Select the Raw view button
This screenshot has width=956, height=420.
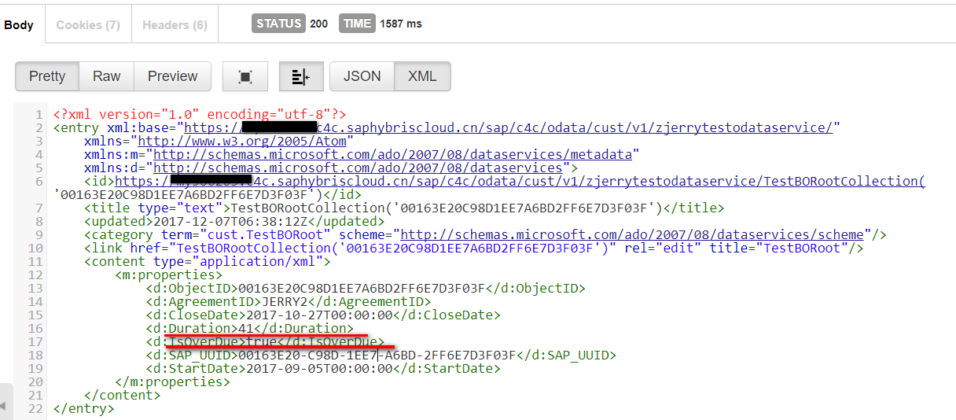tap(106, 76)
